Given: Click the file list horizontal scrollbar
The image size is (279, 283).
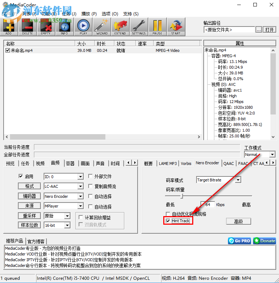Looking at the screenshot, I should pyautogui.click(x=58, y=137).
